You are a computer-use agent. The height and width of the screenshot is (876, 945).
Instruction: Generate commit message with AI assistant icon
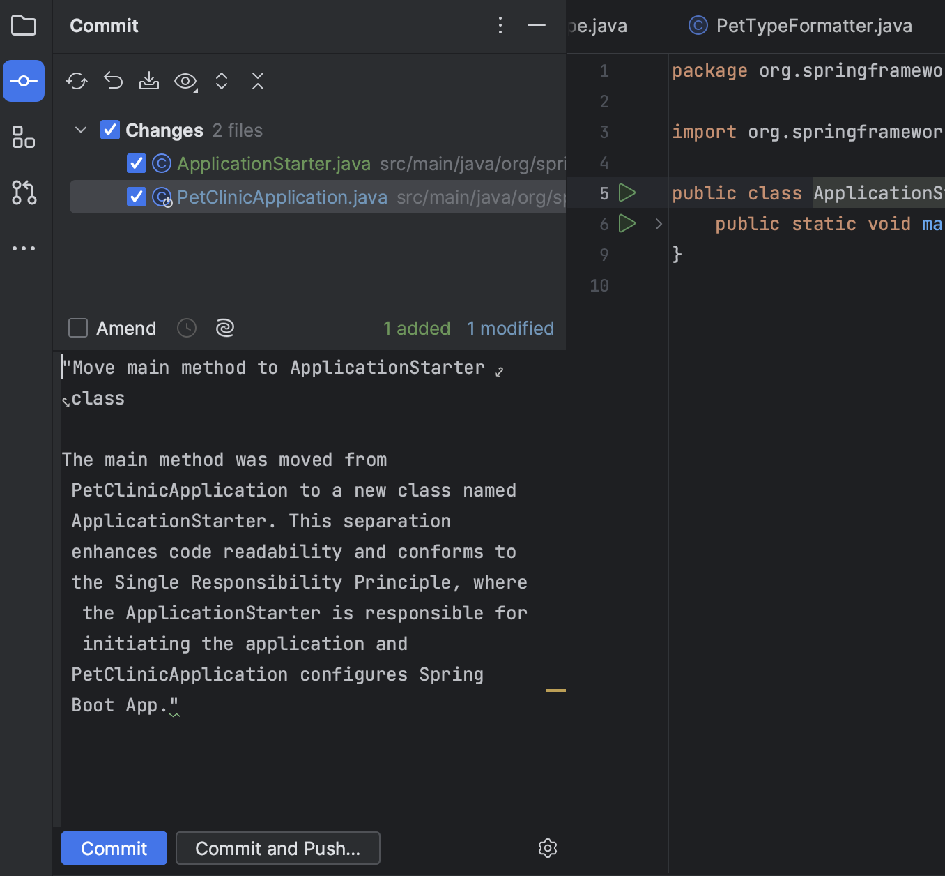click(224, 328)
